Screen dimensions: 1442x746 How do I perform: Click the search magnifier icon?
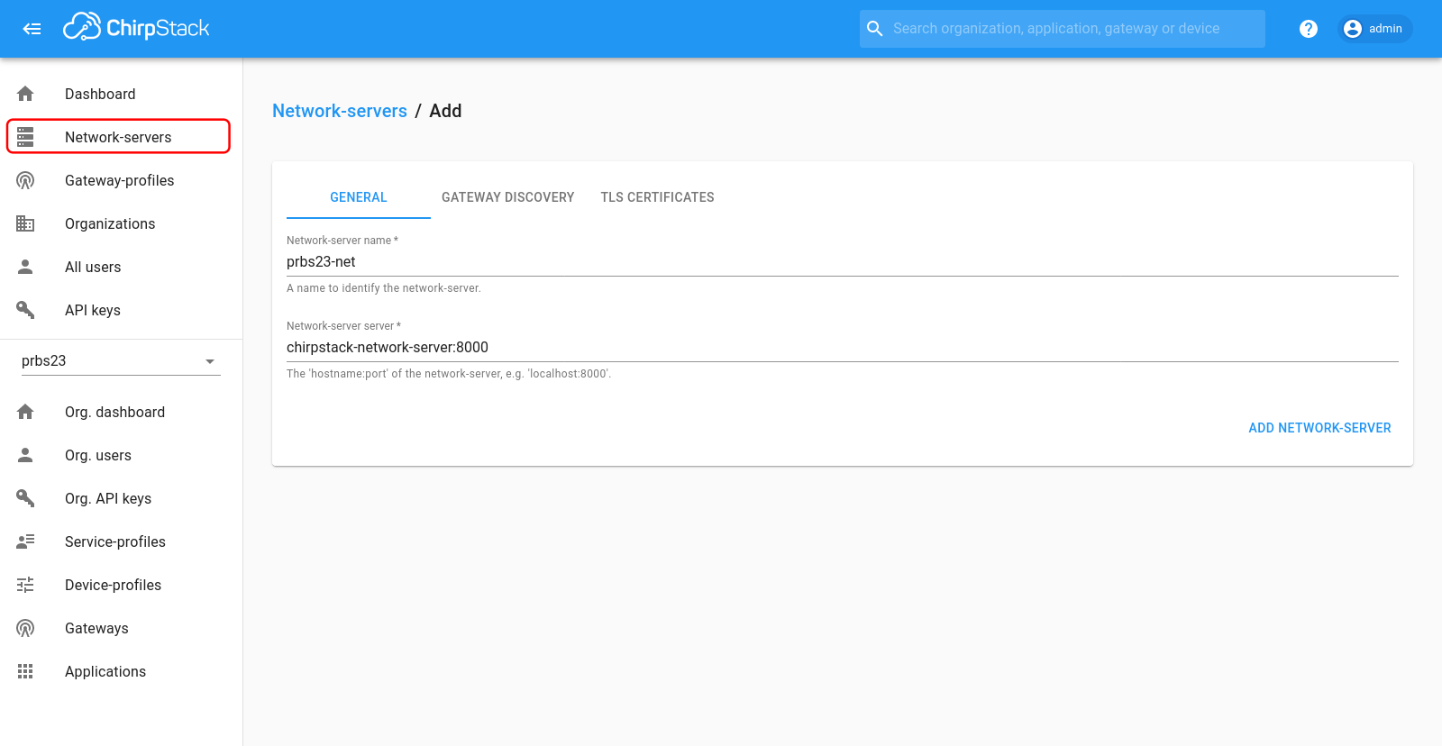[x=874, y=29]
